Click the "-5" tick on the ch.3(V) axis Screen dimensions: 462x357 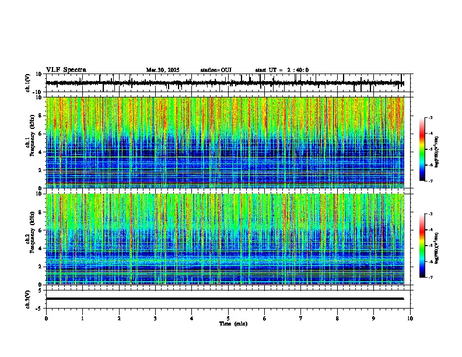39,309
